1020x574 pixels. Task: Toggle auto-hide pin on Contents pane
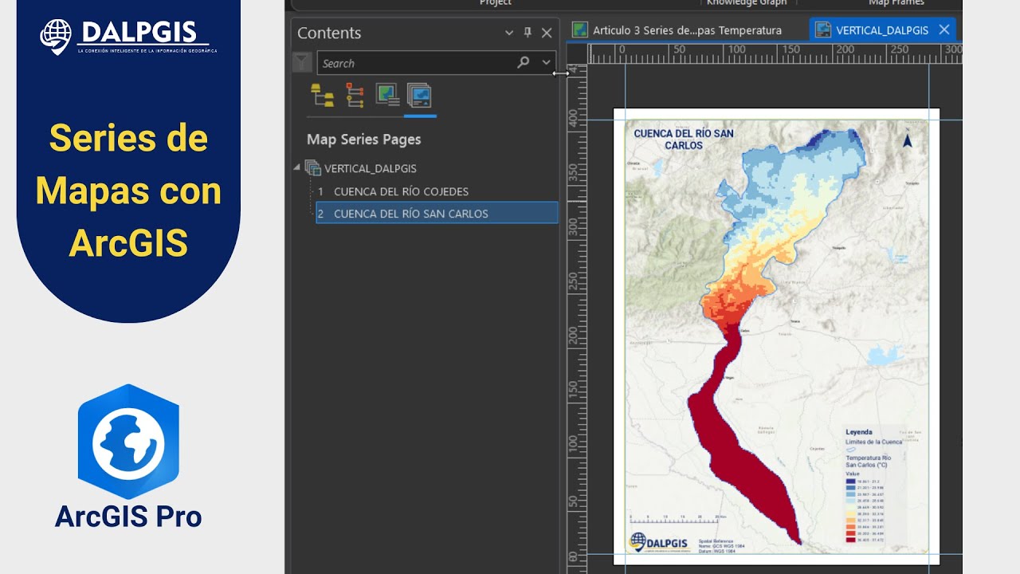[x=528, y=33]
